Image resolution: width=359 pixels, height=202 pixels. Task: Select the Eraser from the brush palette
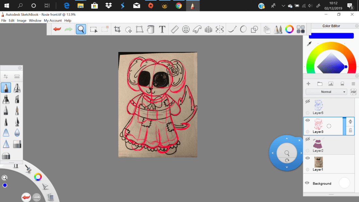point(17,144)
